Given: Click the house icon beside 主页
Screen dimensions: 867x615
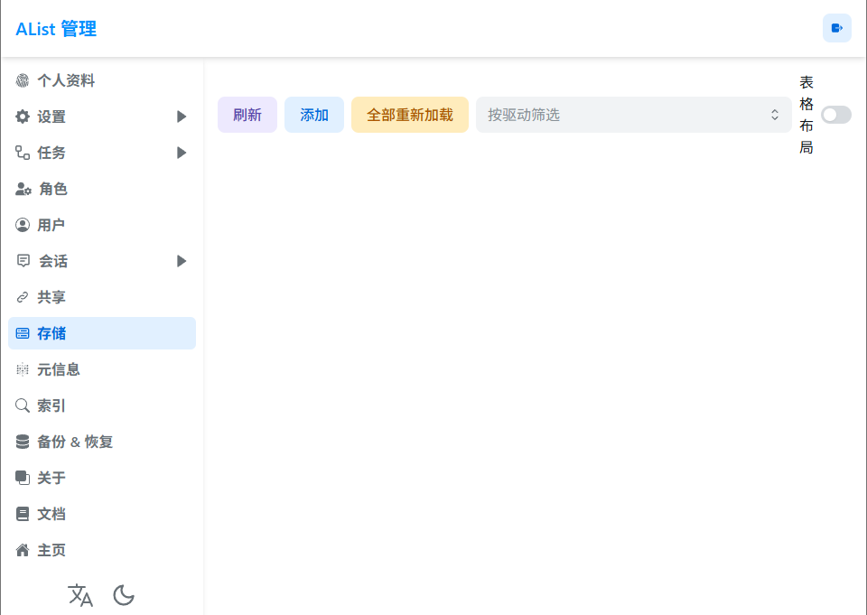Looking at the screenshot, I should tap(22, 550).
